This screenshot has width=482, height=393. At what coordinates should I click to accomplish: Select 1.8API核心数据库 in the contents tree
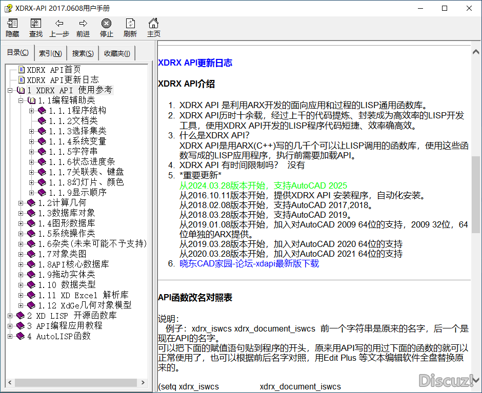click(73, 264)
